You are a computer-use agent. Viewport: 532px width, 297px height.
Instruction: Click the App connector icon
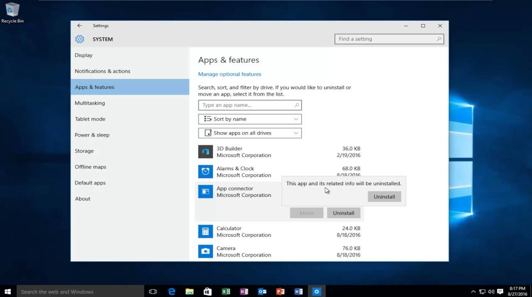coord(205,191)
